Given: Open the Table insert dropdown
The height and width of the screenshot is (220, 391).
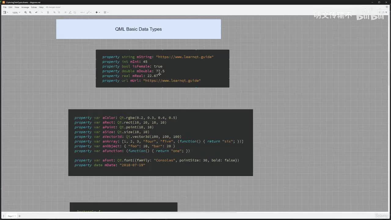Looking at the screenshot, I should (x=106, y=13).
